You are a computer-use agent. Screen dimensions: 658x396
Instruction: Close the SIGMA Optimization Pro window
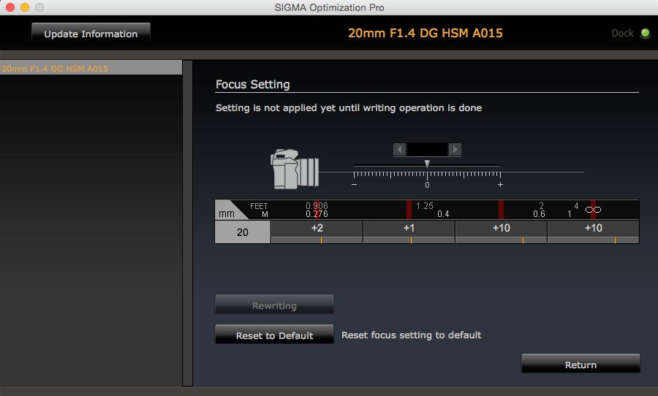10,7
